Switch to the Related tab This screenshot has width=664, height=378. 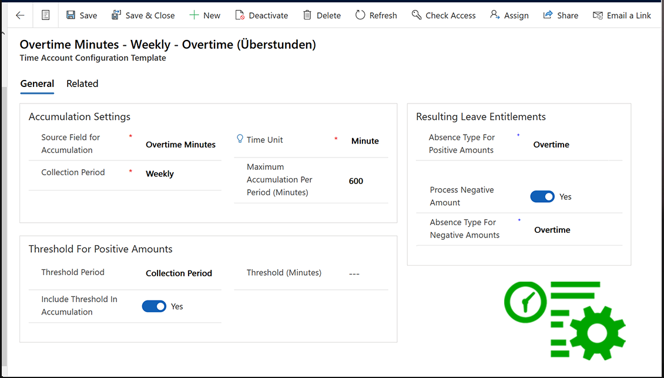(82, 83)
